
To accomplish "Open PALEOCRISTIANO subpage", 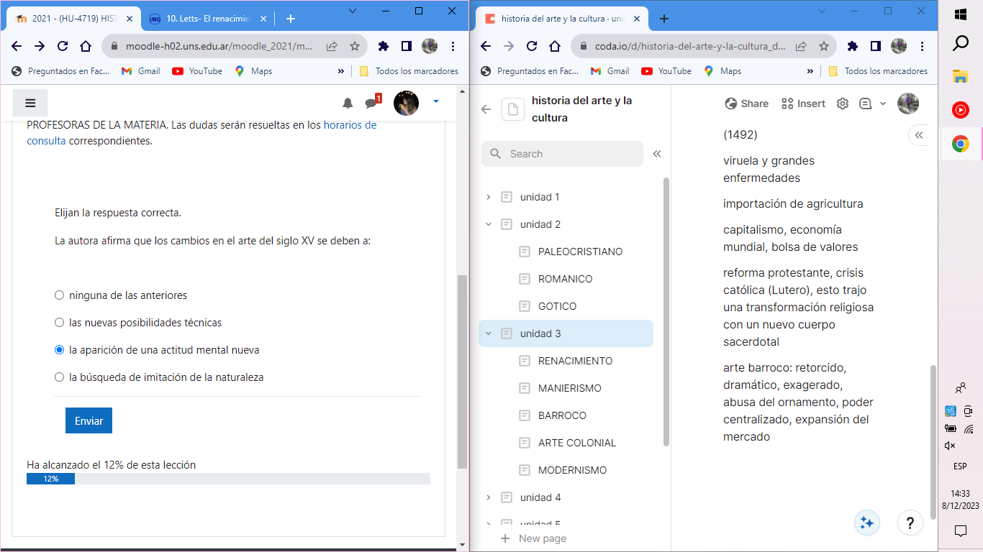I will click(580, 252).
